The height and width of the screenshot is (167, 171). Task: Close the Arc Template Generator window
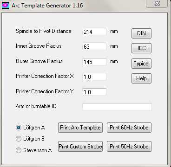157,4
